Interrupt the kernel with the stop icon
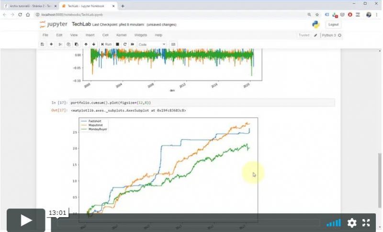Image resolution: width=383 pixels, height=232 pixels. [117, 44]
